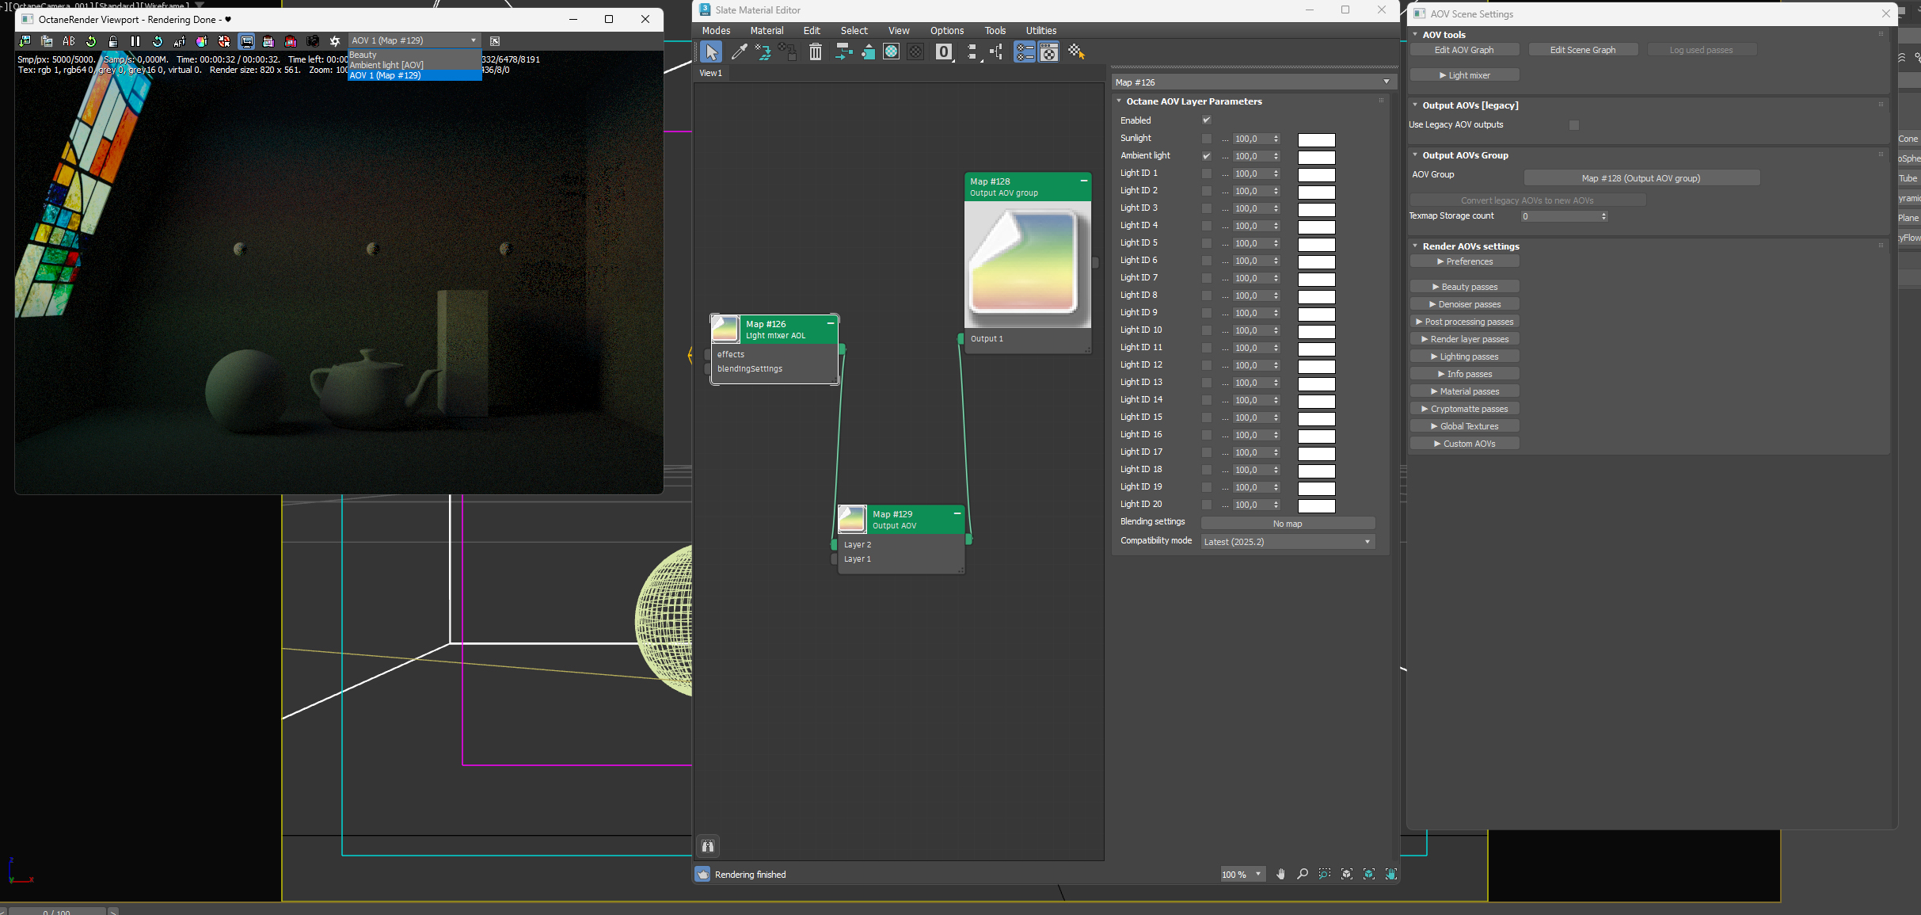Click the No map Blending settings button
This screenshot has height=915, width=1921.
point(1288,524)
